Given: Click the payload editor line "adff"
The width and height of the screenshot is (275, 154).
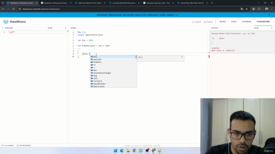Looking at the screenshot, I should point(12,32).
